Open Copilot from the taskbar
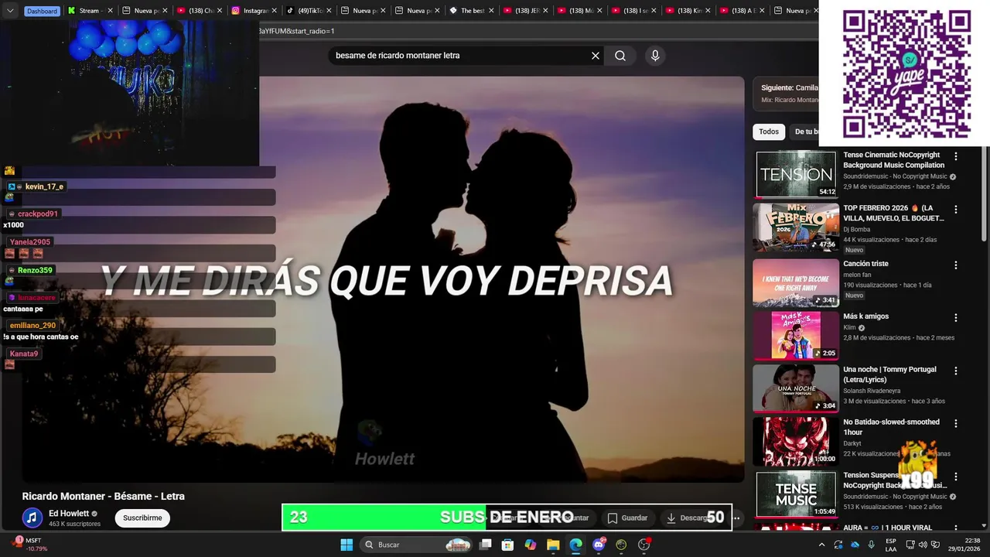 (x=530, y=545)
